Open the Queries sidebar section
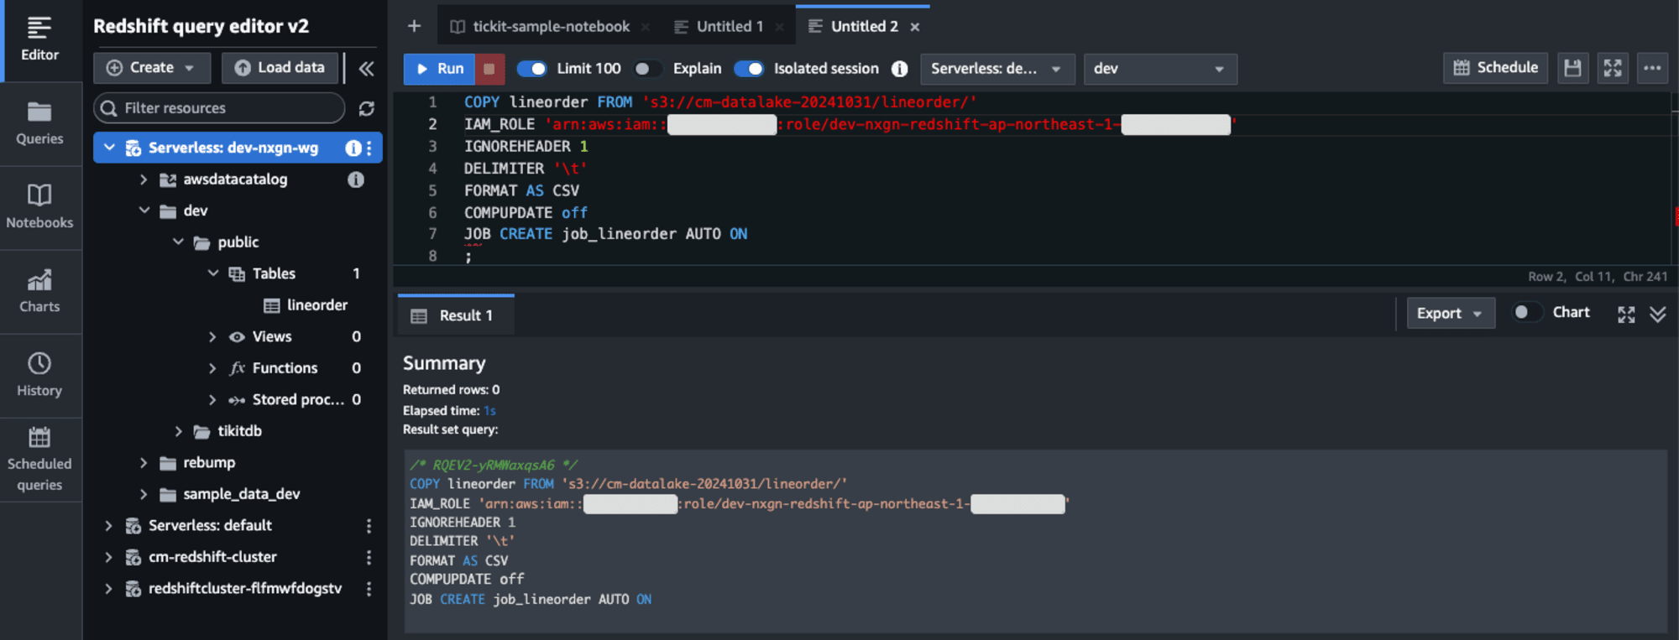 click(x=39, y=123)
